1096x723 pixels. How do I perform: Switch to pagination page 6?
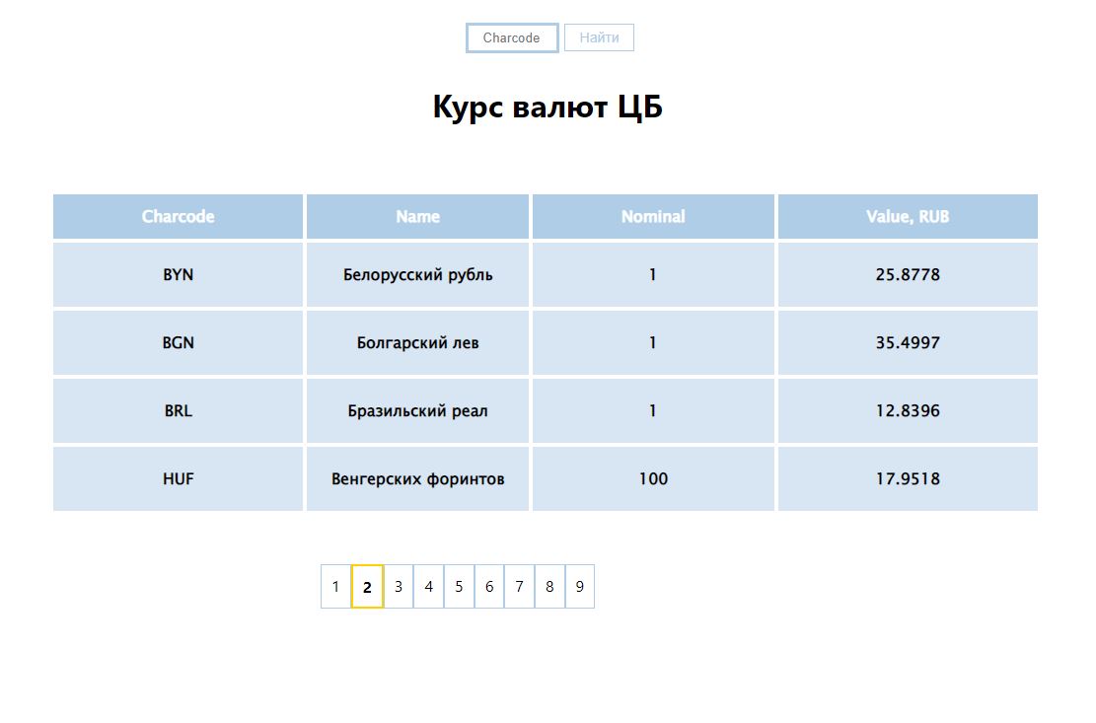[x=489, y=587]
